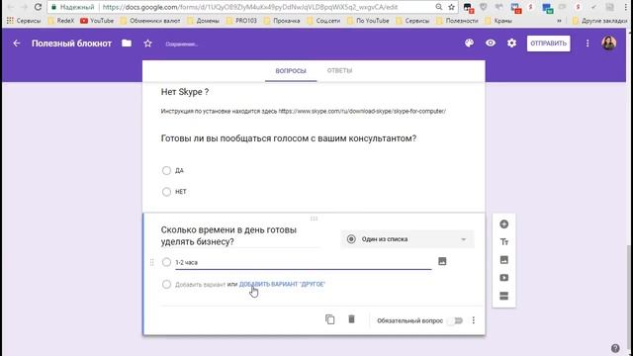This screenshot has height=356, width=633.
Task: Delete the current question with the trash icon
Action: point(351,319)
